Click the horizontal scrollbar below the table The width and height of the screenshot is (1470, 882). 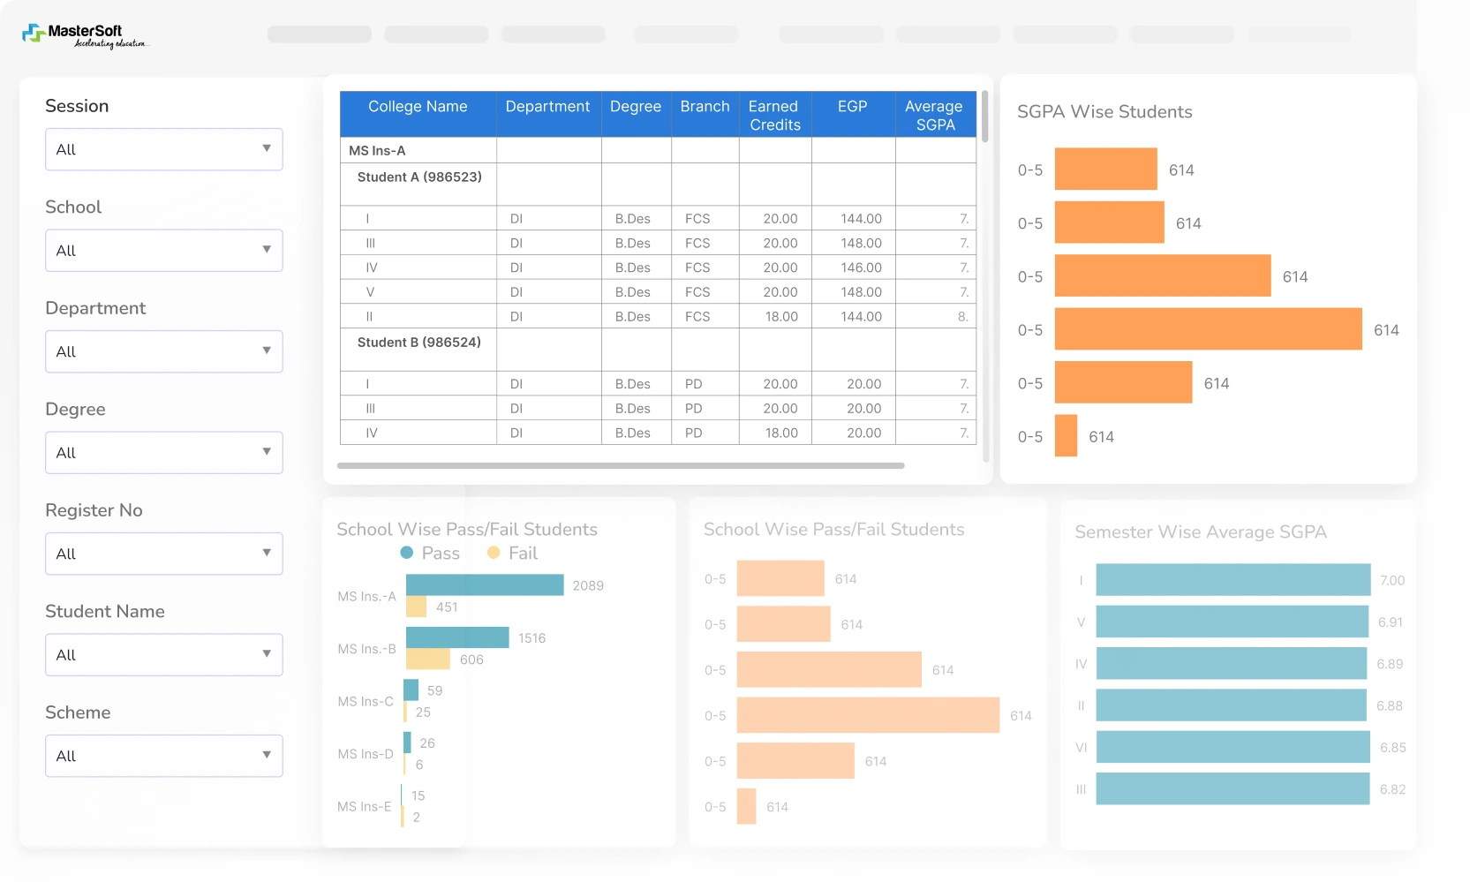coord(621,465)
